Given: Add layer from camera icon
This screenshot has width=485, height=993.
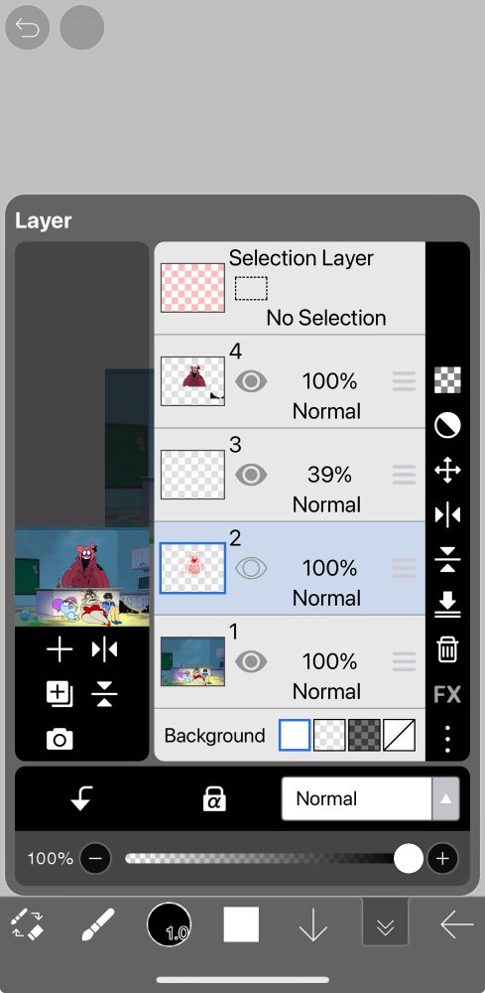Looking at the screenshot, I should [x=60, y=739].
